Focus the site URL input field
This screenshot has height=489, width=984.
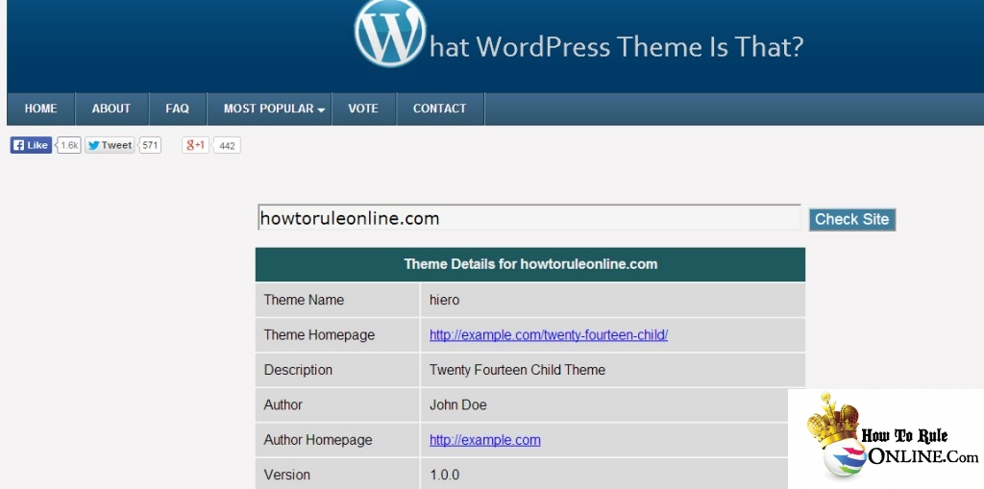[x=529, y=218]
